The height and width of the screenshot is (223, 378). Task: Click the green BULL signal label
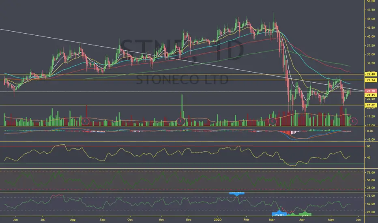(x=305, y=214)
